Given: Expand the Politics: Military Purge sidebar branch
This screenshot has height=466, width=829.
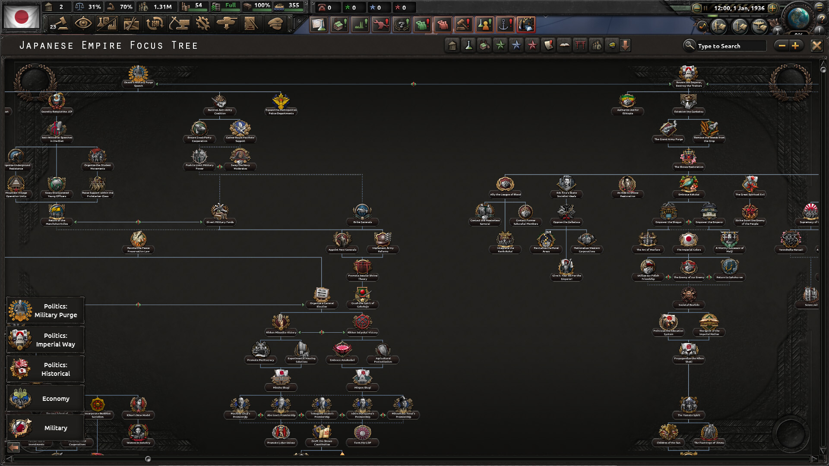Looking at the screenshot, I should point(45,310).
